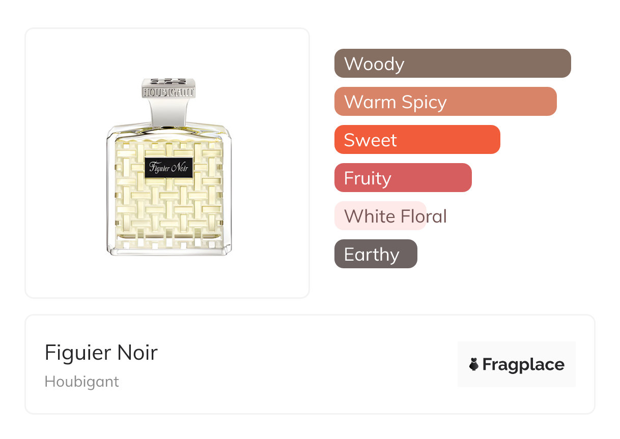
Task: Open the Houbigant brand link
Action: [82, 382]
